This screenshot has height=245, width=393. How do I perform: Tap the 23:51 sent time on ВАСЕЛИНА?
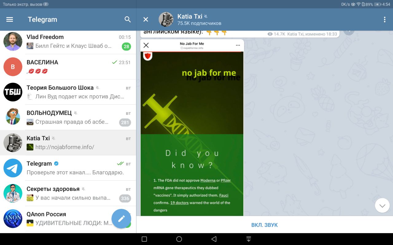(x=125, y=62)
